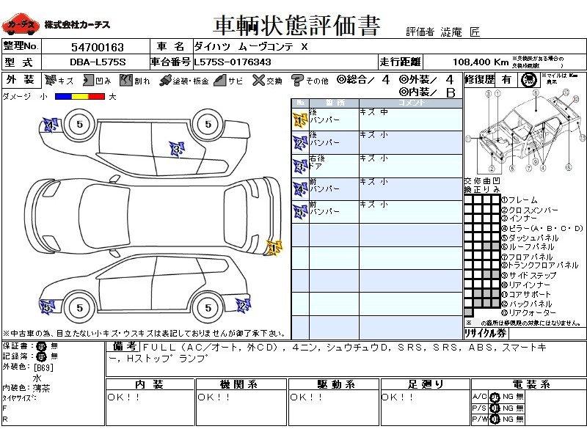Select NG for A/C
The width and height of the screenshot is (587, 440).
tap(508, 397)
